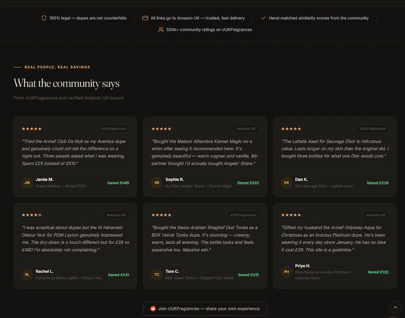Join r/UKFragrances via the bottom button

point(205,309)
